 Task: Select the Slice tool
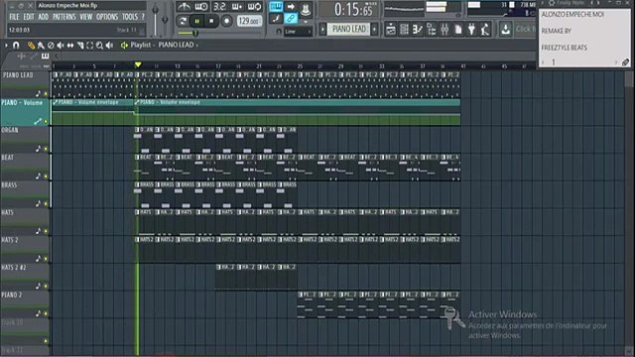point(80,46)
